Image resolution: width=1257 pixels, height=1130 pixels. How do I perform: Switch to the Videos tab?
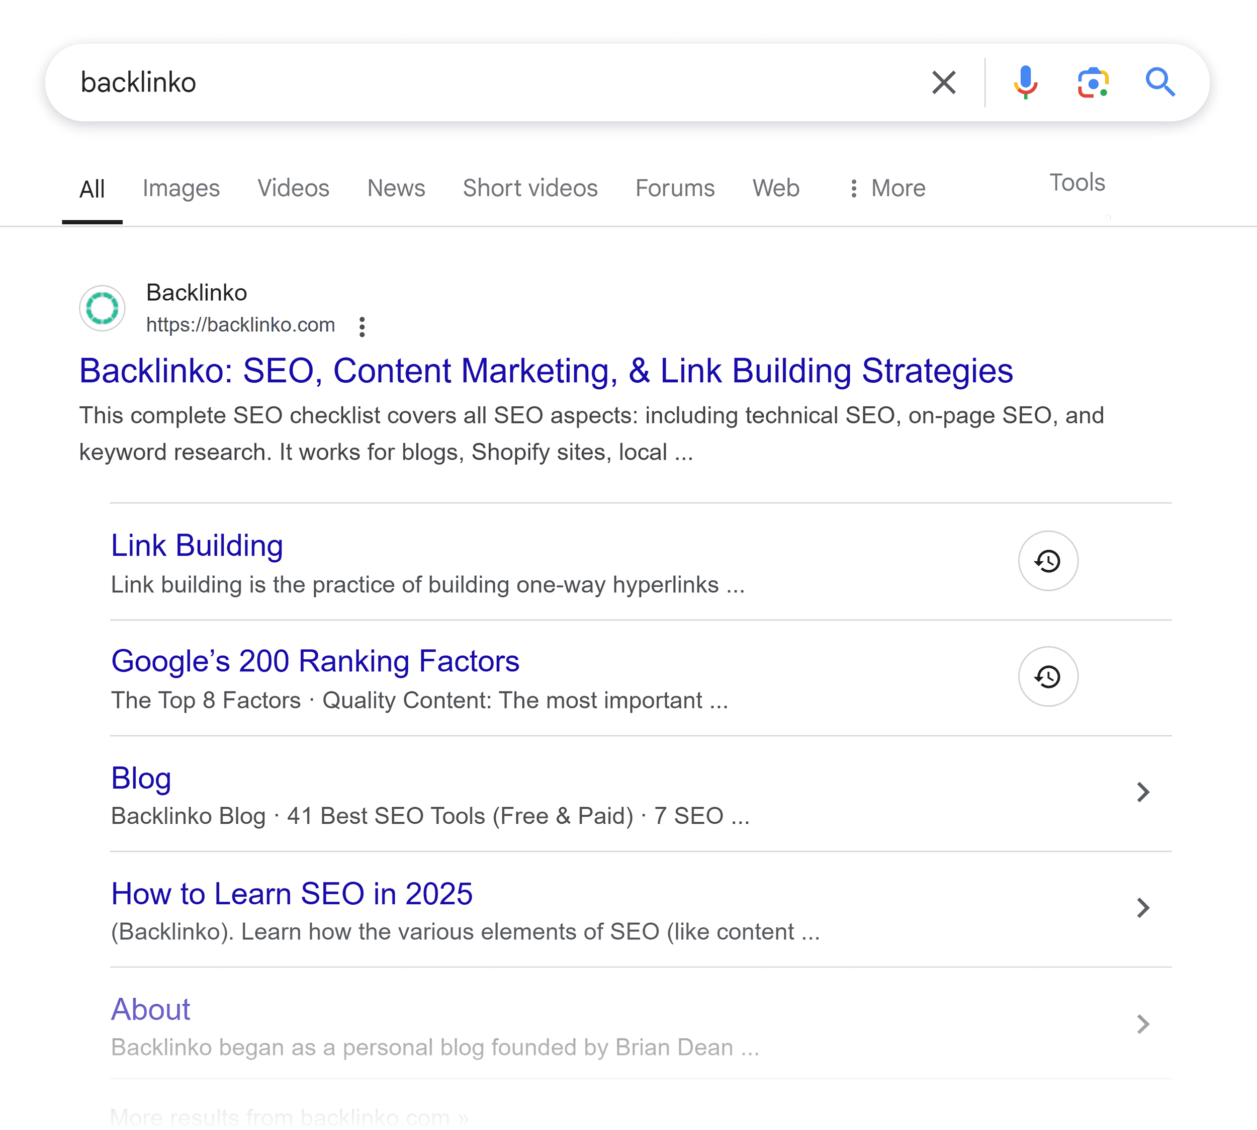click(294, 188)
